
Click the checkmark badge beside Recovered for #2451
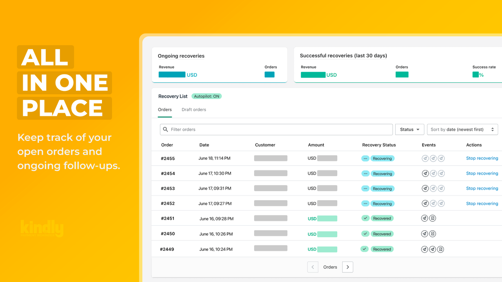pyautogui.click(x=365, y=218)
